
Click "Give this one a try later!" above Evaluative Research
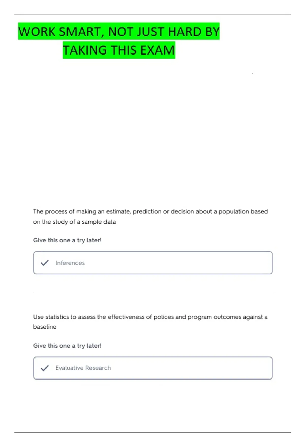click(67, 346)
